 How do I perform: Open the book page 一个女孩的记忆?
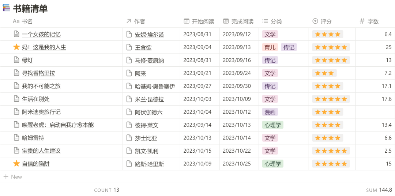[x=41, y=34]
